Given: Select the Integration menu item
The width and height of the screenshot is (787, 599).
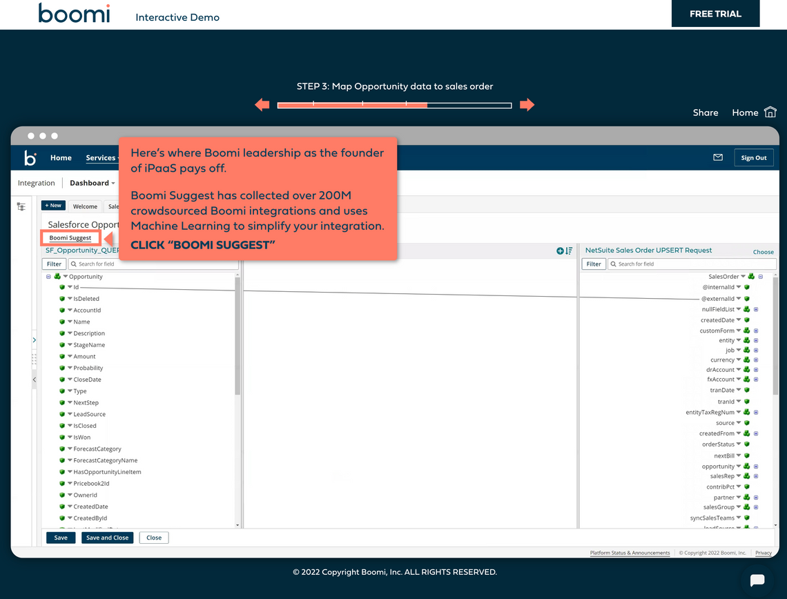Looking at the screenshot, I should pos(36,183).
